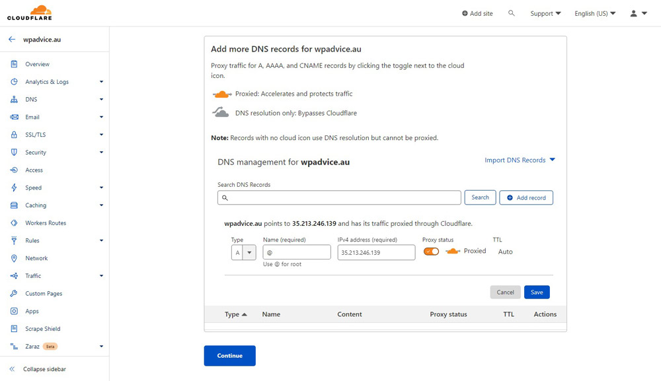Click inside the Search DNS Records field
Image resolution: width=661 pixels, height=381 pixels.
338,197
